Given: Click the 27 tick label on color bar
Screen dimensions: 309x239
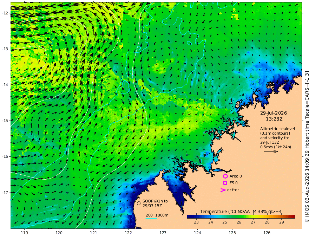Looking at the screenshot, I should click(x=253, y=222).
